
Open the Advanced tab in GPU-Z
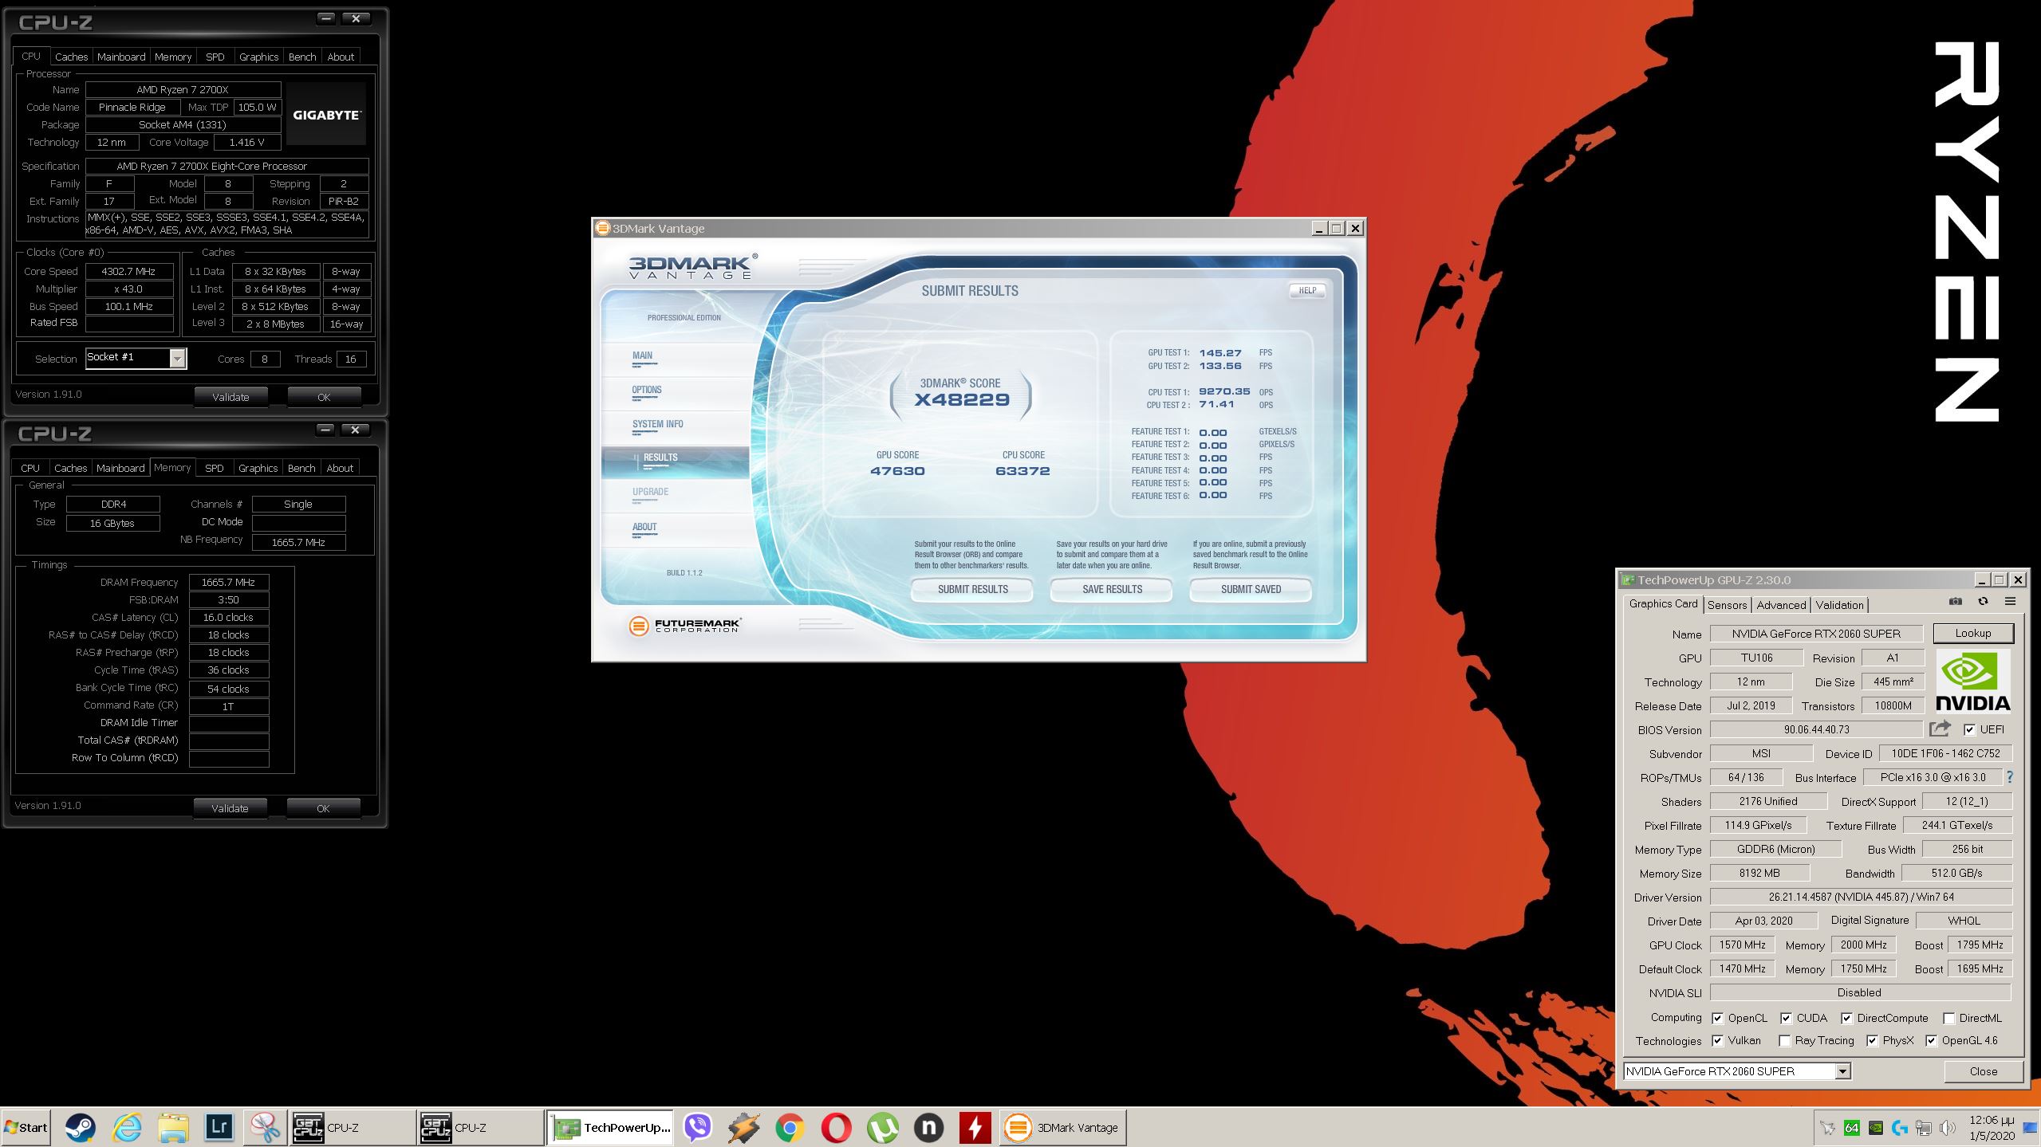[x=1781, y=605]
